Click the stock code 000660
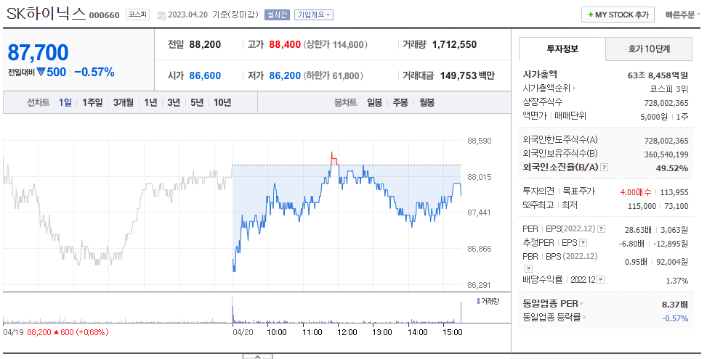Screen dimensions: 707x359 [x=104, y=15]
